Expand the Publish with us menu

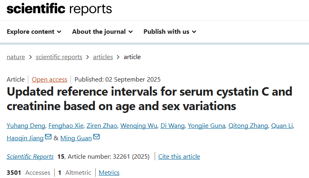170,32
